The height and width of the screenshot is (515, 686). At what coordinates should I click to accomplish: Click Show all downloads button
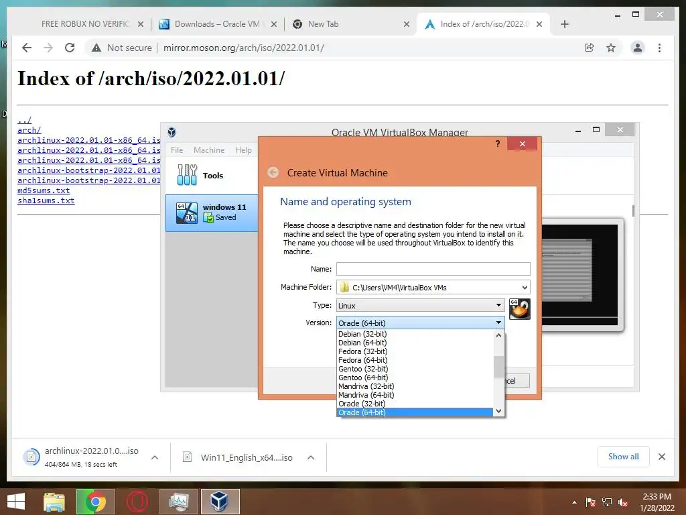(624, 457)
